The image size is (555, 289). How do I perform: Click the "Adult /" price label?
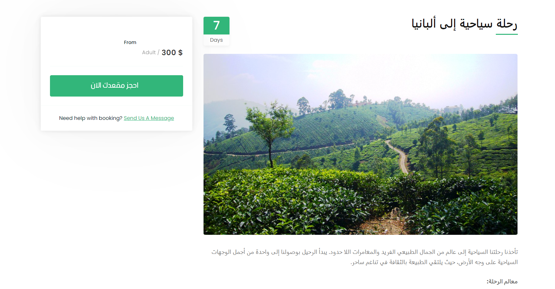point(151,53)
